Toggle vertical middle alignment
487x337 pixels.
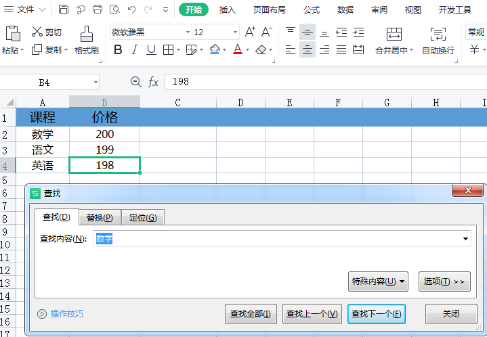308,32
